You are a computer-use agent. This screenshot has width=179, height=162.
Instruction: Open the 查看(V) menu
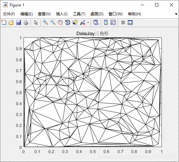tap(44, 14)
